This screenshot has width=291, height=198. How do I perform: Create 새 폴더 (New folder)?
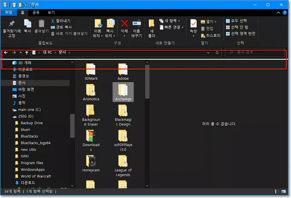(151, 28)
